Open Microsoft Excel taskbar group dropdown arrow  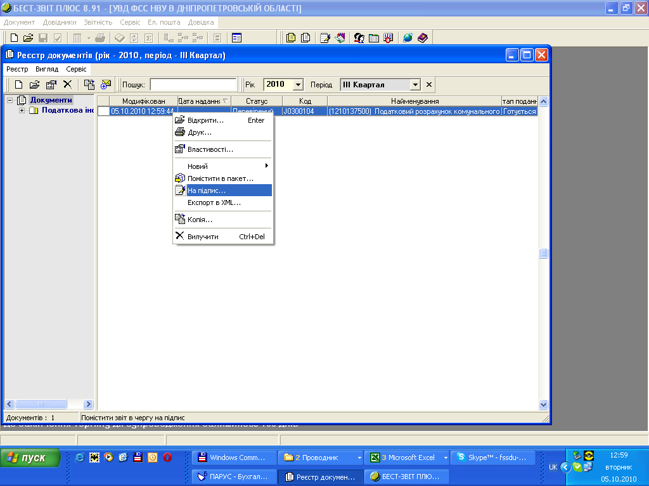446,458
